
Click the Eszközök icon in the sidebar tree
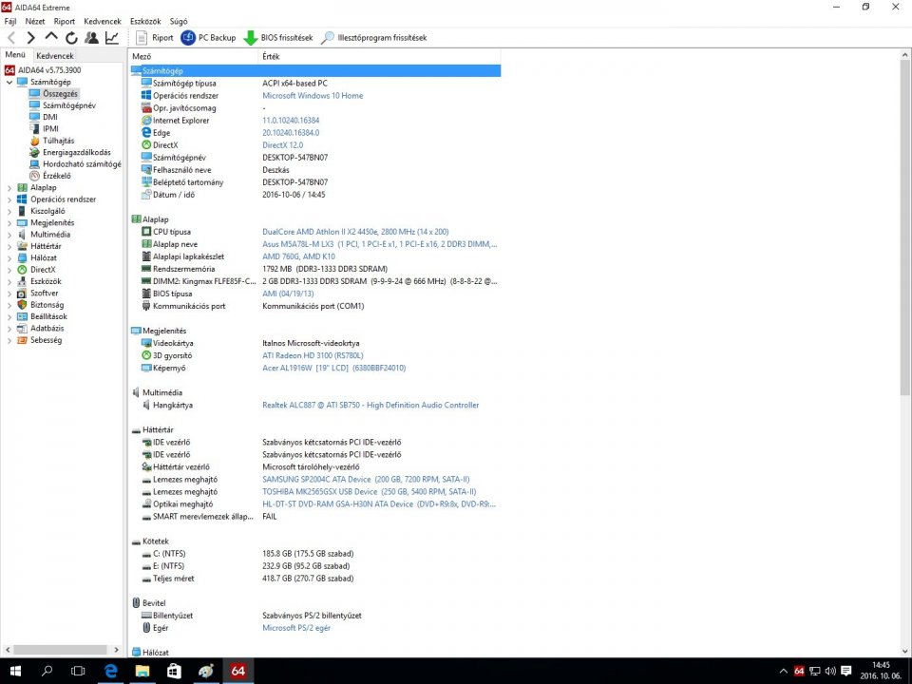coord(22,281)
